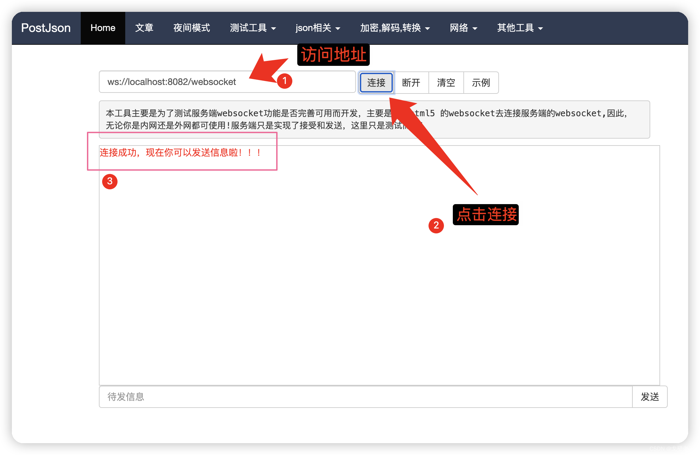This screenshot has height=455, width=700.
Task: Click the 连接成功 status message text
Action: (181, 152)
